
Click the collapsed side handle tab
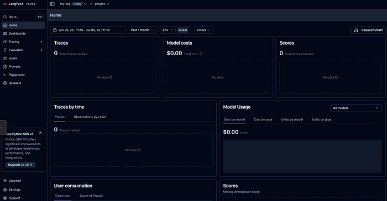(x=3, y=128)
